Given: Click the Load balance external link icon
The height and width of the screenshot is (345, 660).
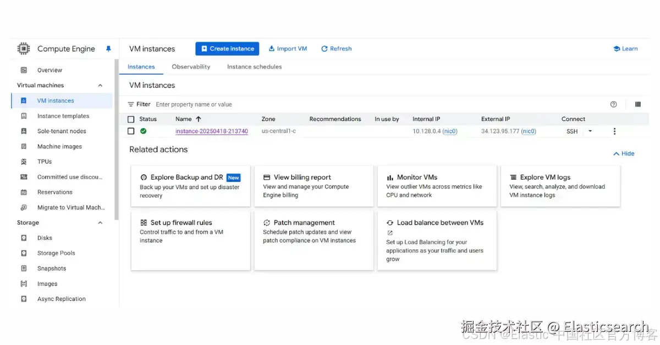Looking at the screenshot, I should (x=390, y=233).
